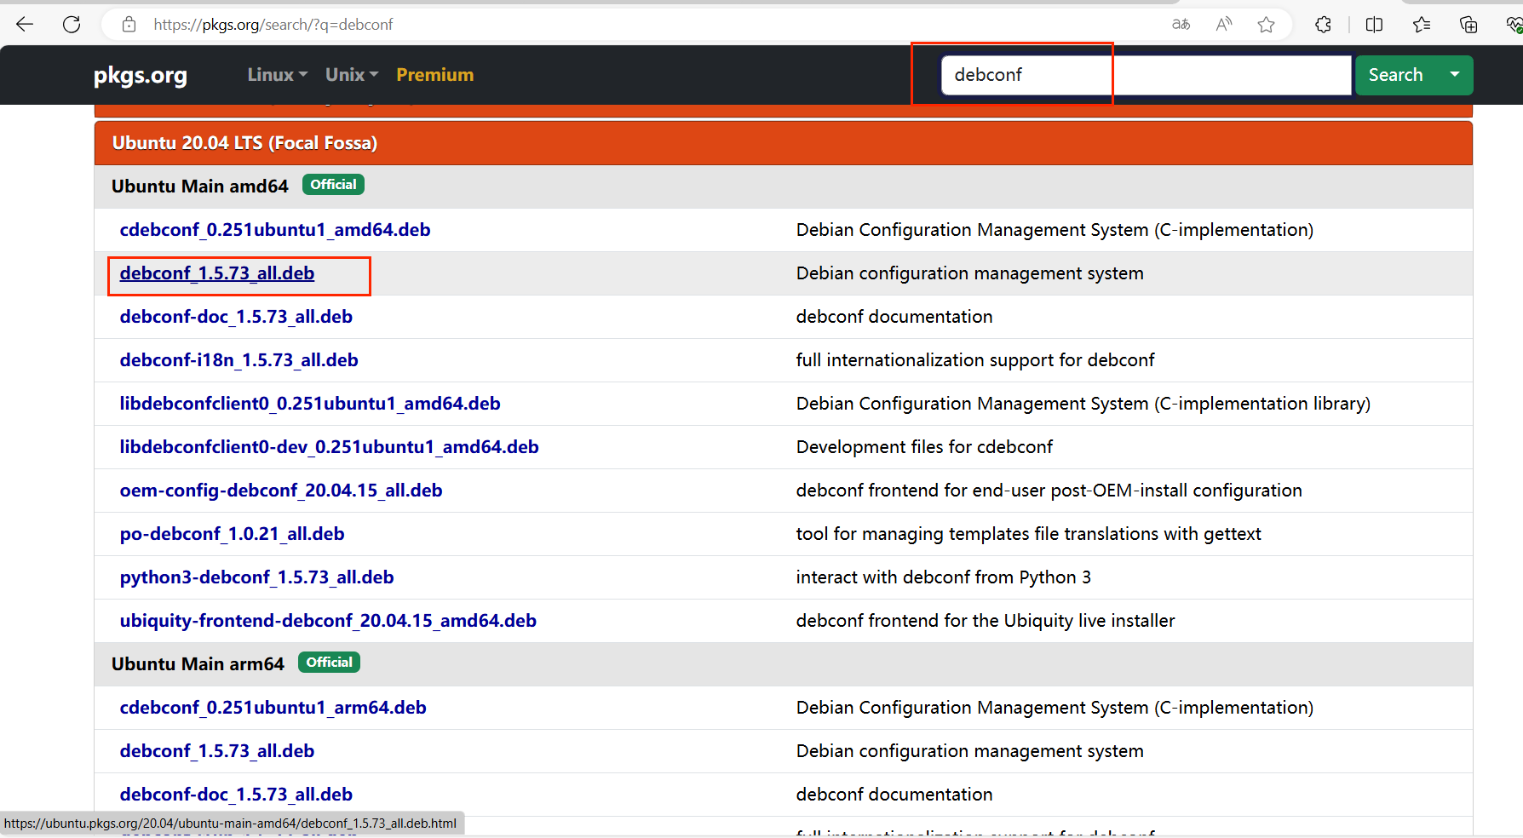1523x838 pixels.
Task: Select the 'Ubuntu Main amd64' heading text
Action: [x=200, y=187]
